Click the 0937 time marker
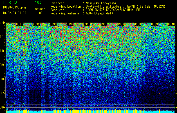177x113 pixels. 121,24
